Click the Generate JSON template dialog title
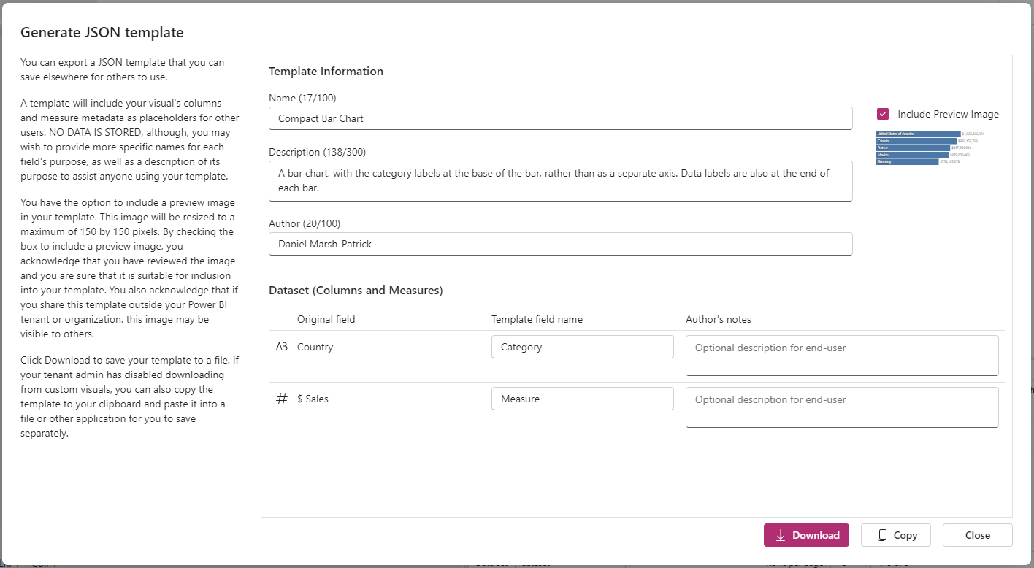 click(102, 32)
